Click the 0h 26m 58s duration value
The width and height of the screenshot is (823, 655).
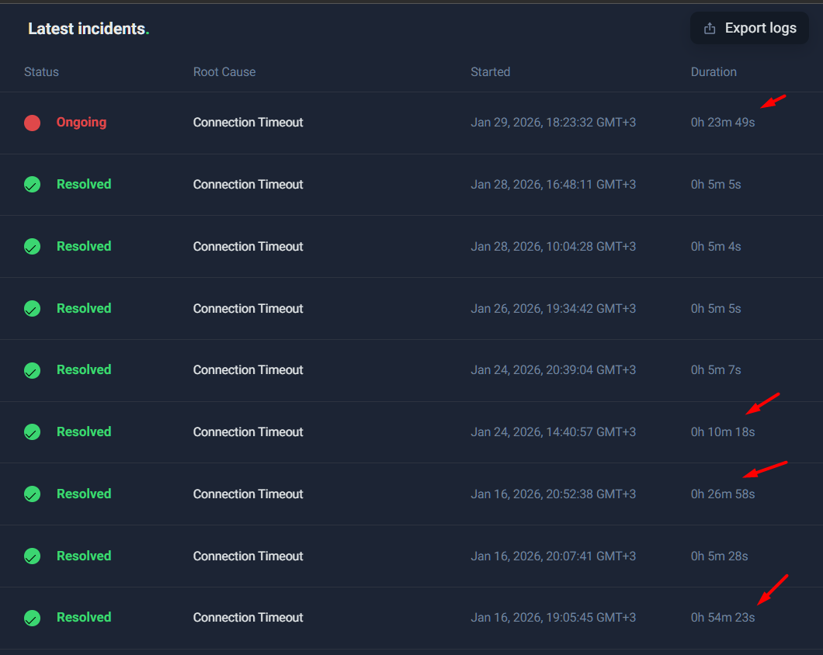tap(723, 494)
